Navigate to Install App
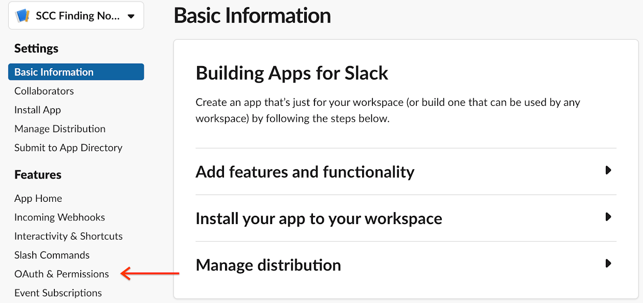Image resolution: width=643 pixels, height=303 pixels. pyautogui.click(x=37, y=110)
